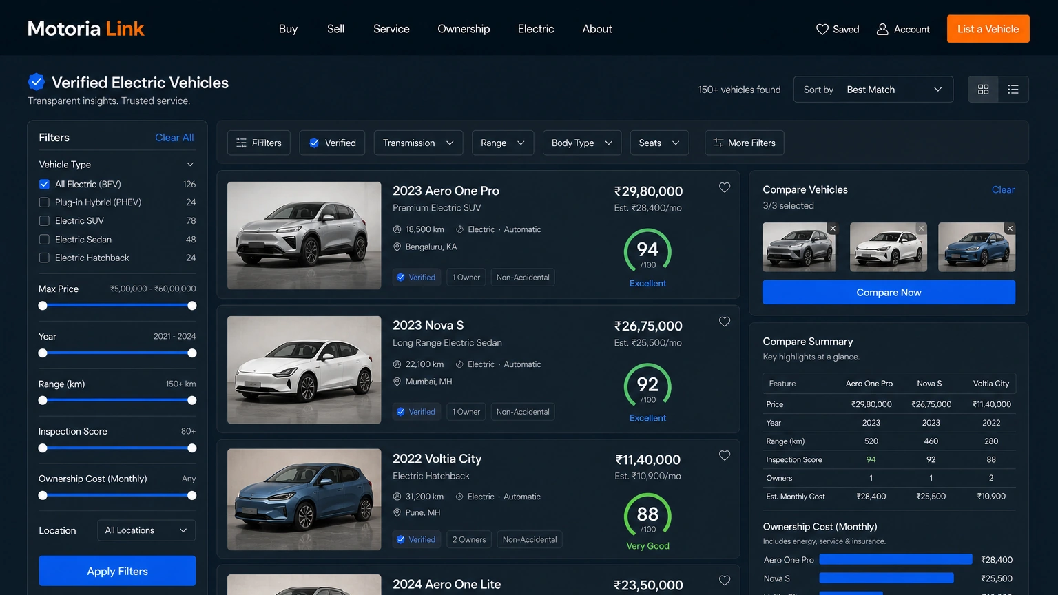Open the All Locations dropdown
Screen dimensions: 1058x595
(146, 530)
